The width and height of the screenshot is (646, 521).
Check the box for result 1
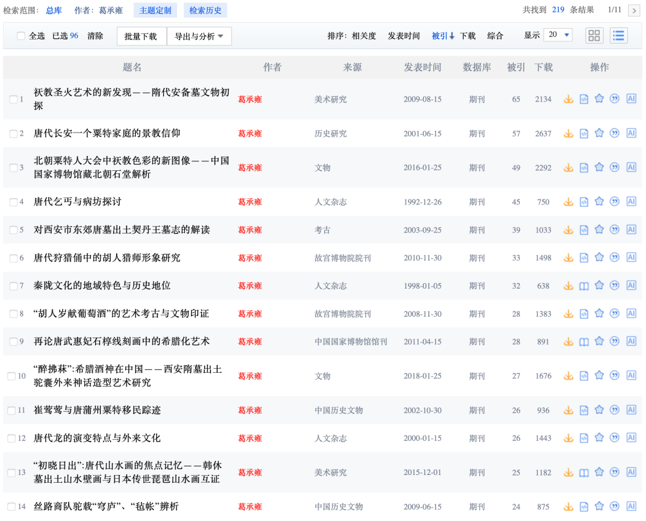pyautogui.click(x=13, y=99)
